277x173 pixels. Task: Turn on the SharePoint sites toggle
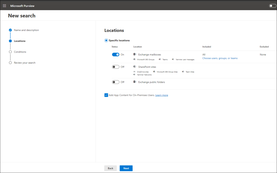(x=116, y=67)
